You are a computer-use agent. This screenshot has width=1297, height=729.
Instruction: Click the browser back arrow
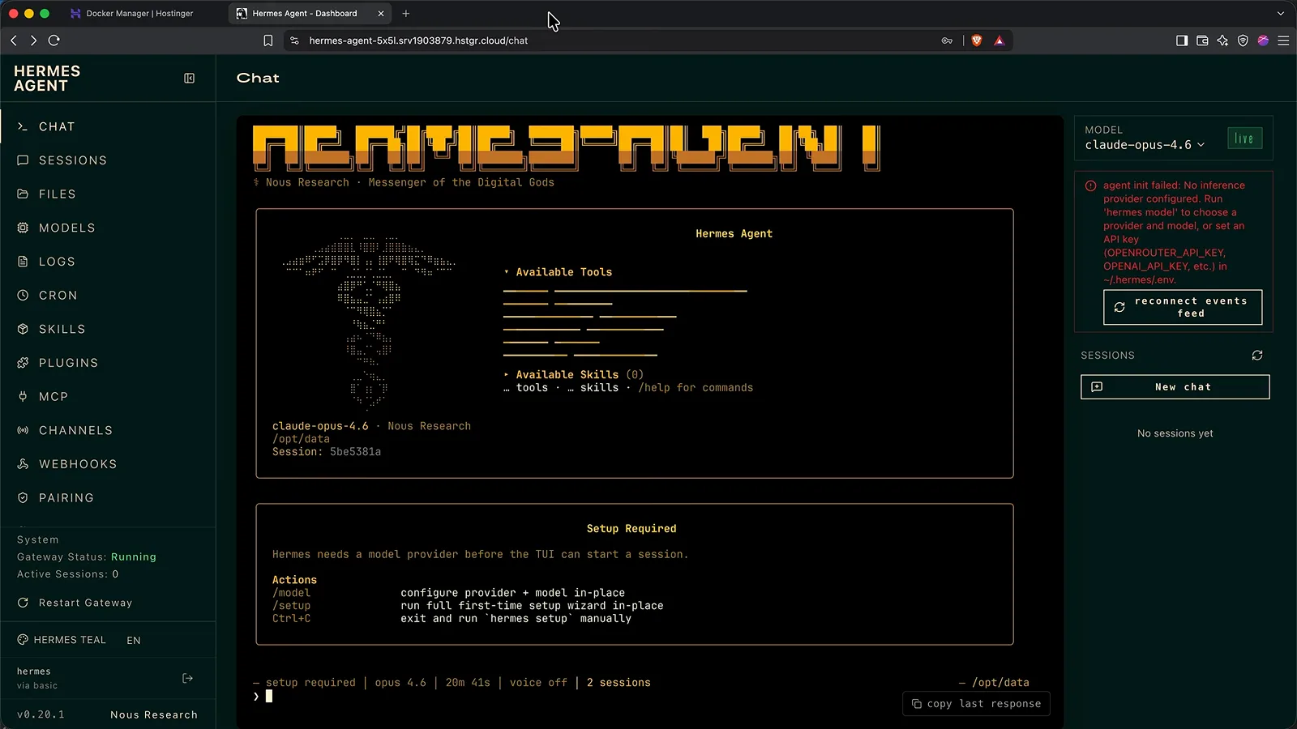pyautogui.click(x=14, y=40)
